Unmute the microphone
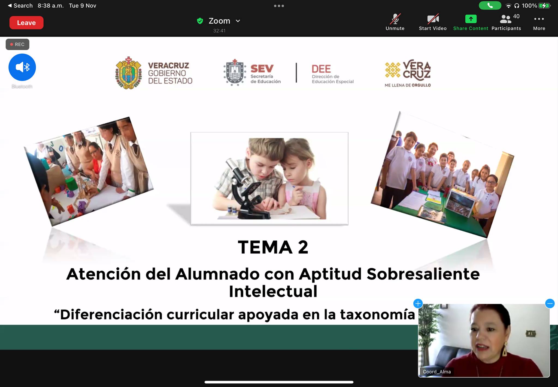This screenshot has width=558, height=387. 395,22
